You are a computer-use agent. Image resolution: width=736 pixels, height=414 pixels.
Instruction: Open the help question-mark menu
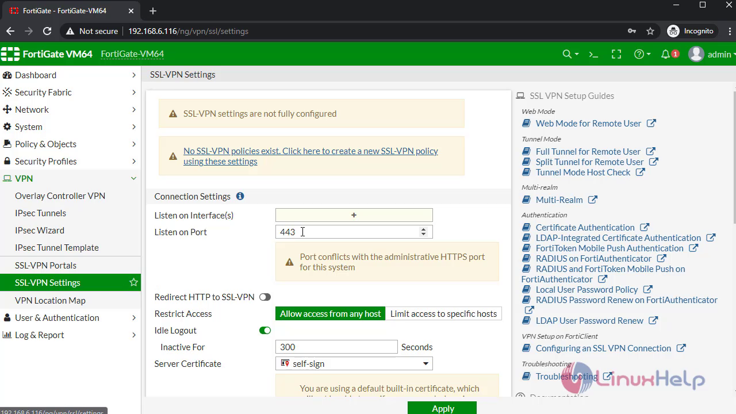pyautogui.click(x=642, y=54)
